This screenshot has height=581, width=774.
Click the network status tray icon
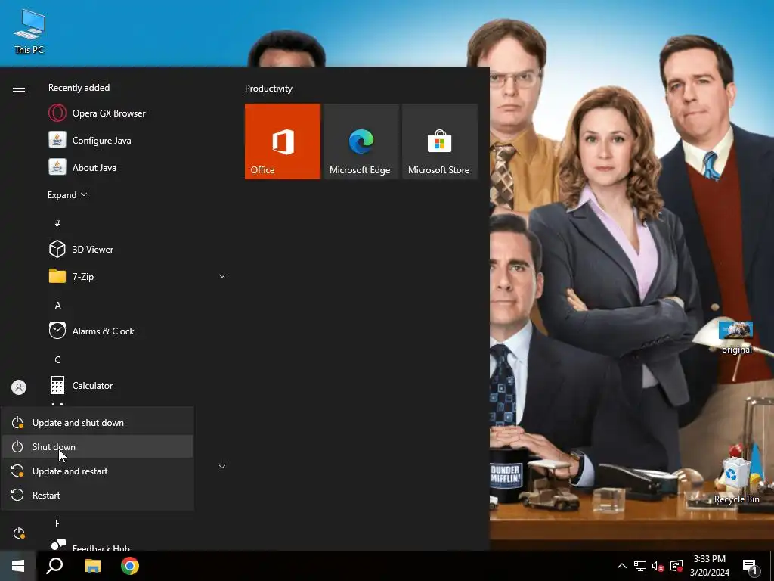pyautogui.click(x=640, y=566)
